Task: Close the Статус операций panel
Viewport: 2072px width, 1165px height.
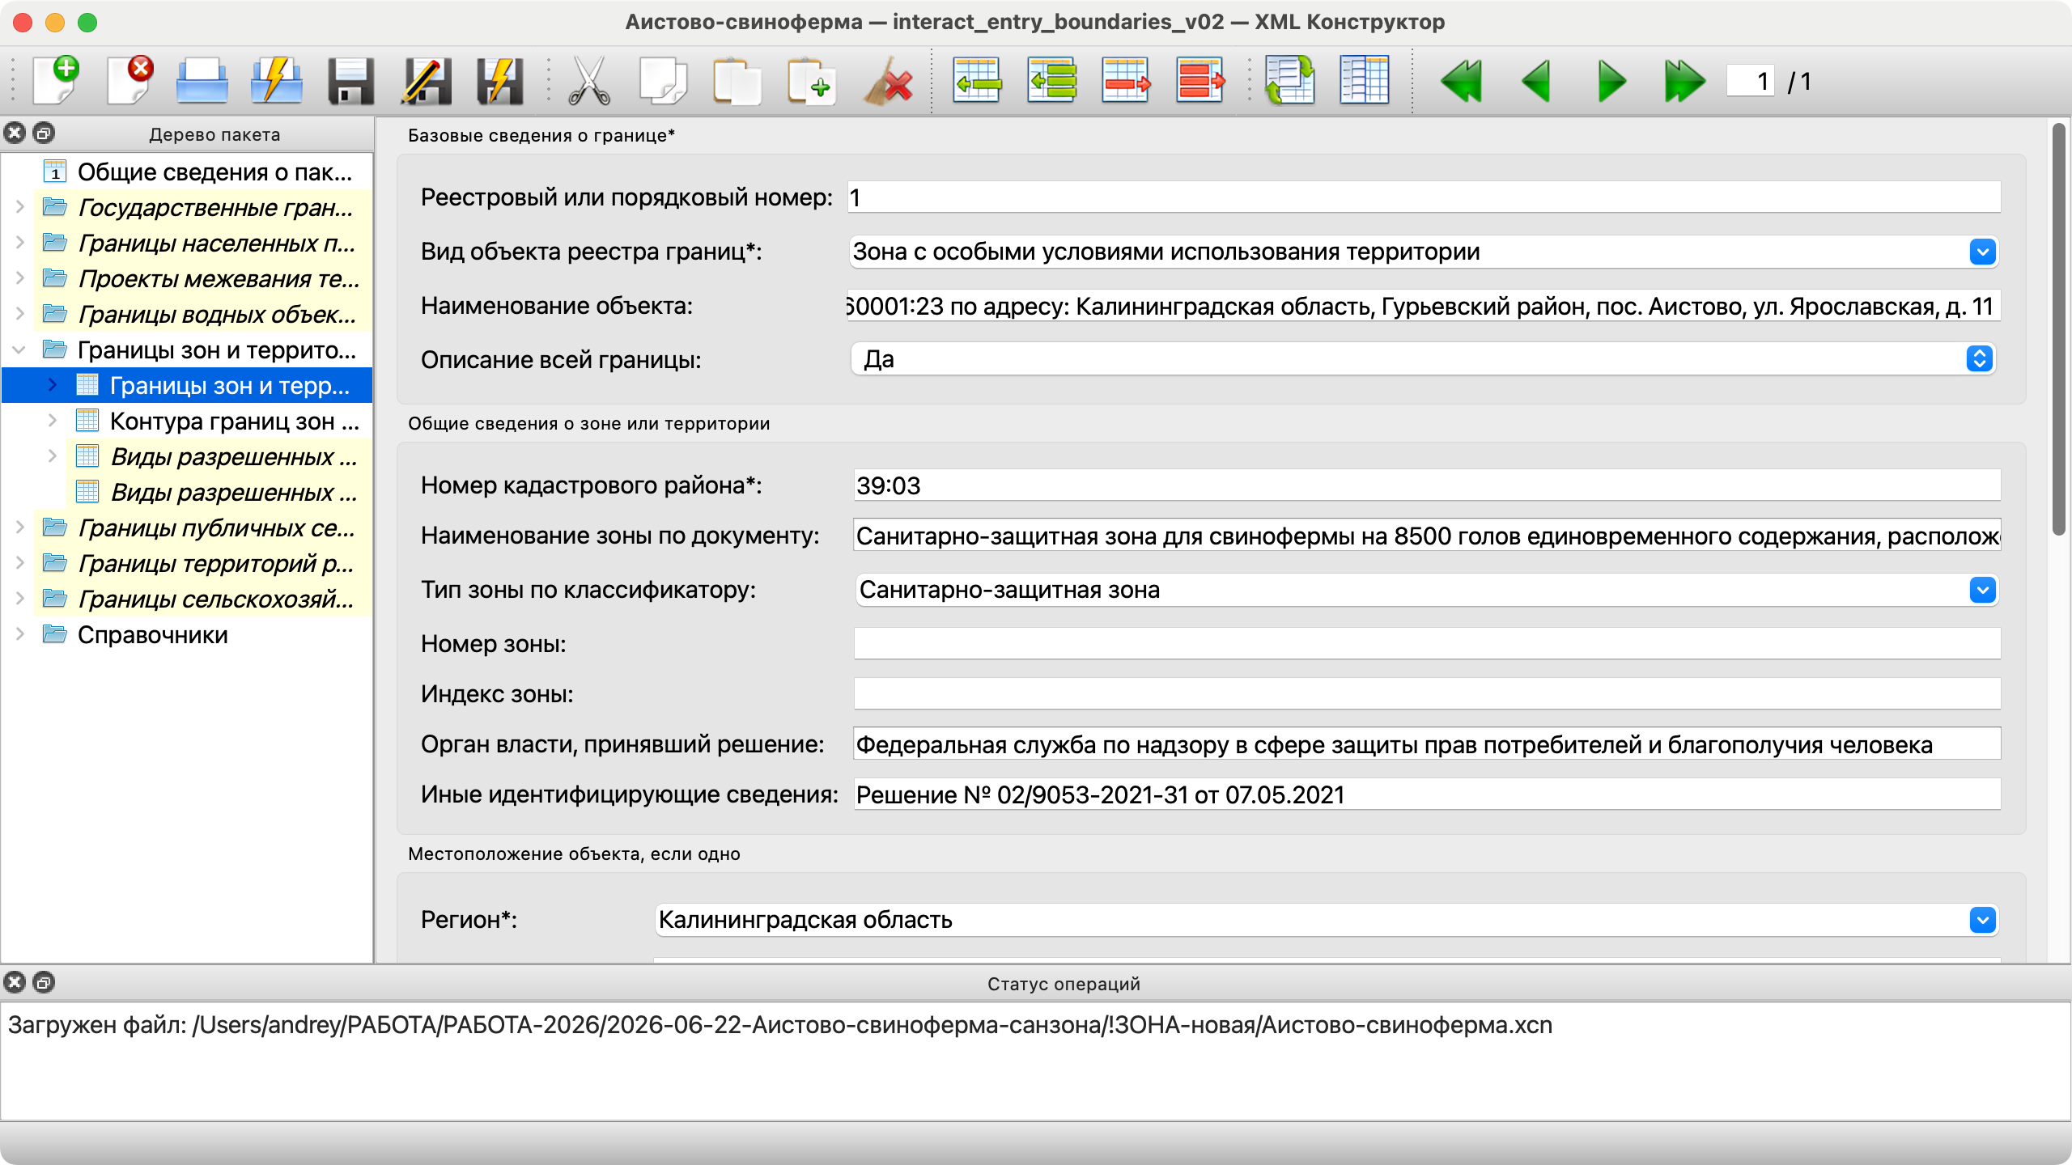Action: pyautogui.click(x=15, y=983)
